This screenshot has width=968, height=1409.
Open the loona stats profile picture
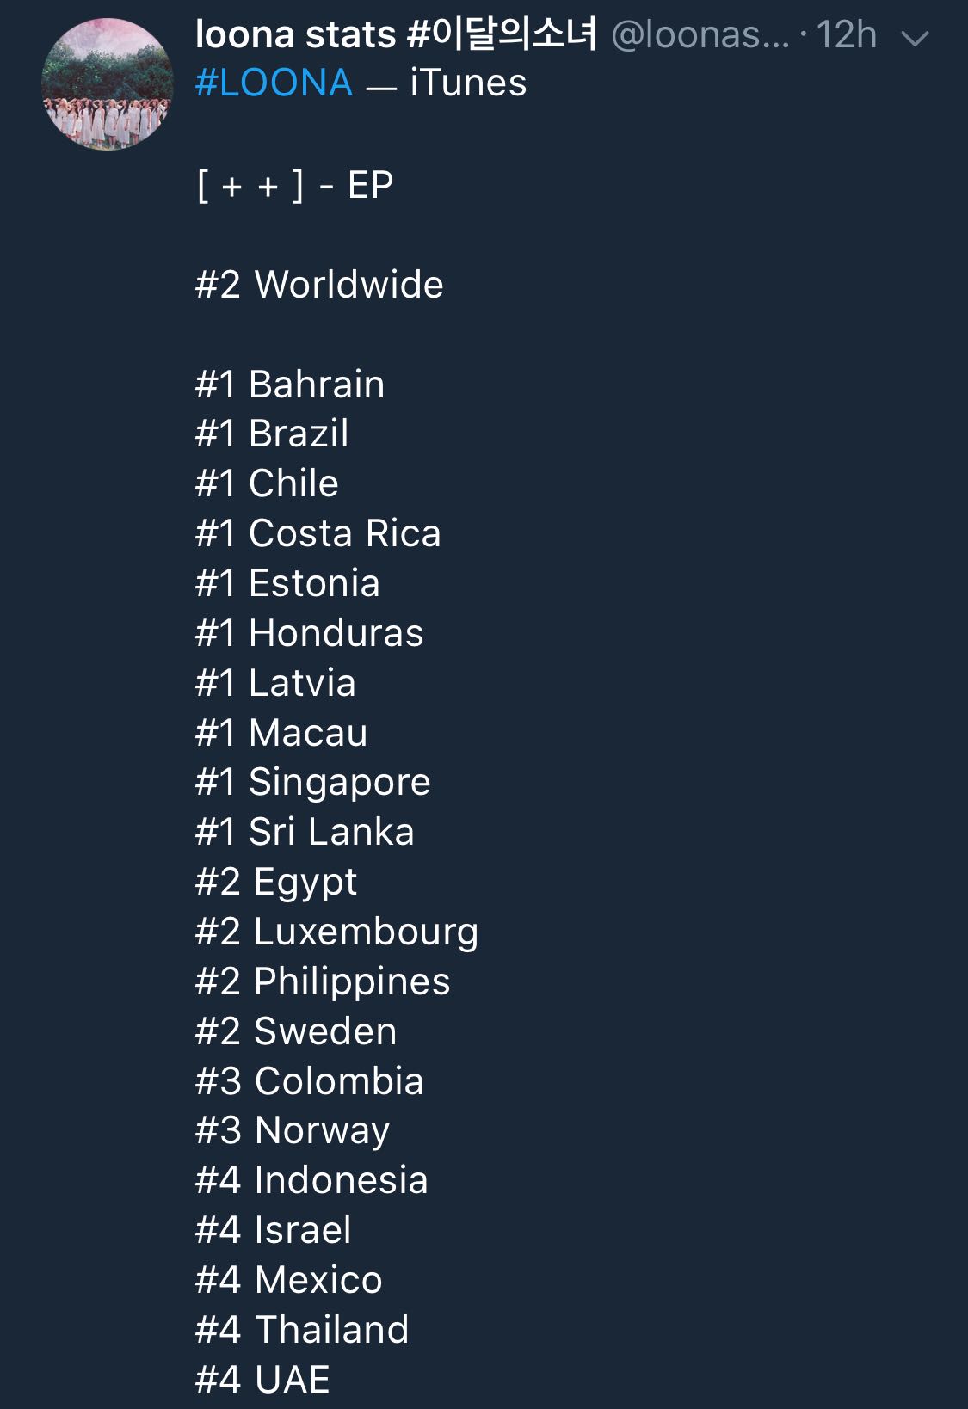(107, 84)
